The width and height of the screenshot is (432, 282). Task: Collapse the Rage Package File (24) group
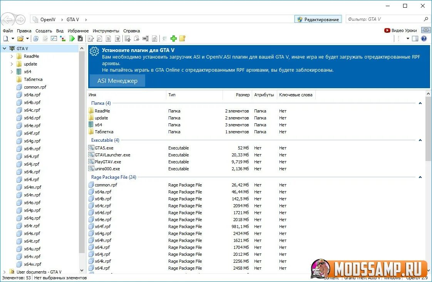pos(420,177)
